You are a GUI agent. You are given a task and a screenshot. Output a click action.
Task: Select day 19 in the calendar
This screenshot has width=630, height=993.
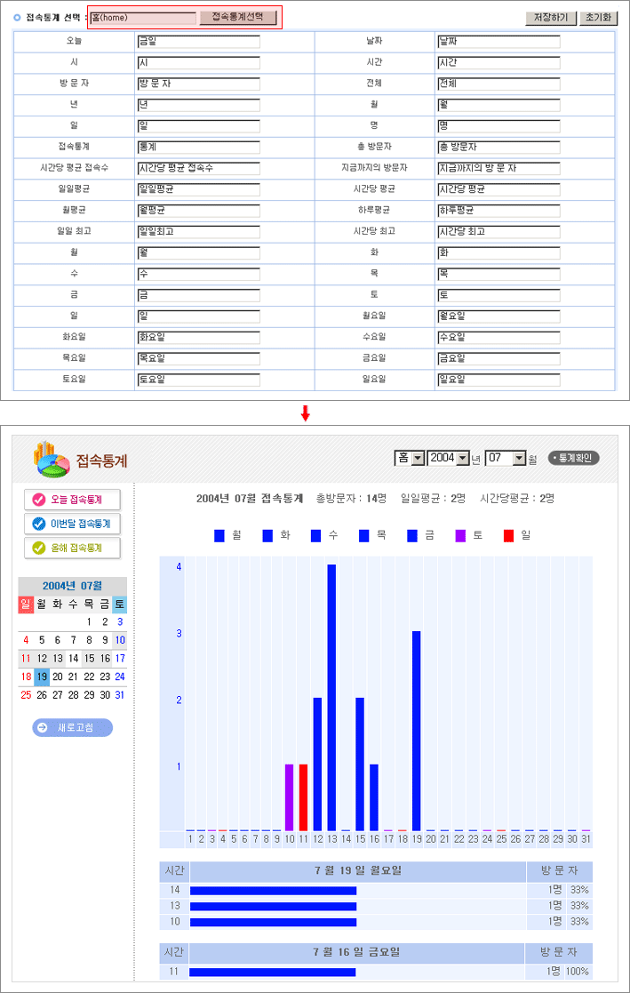[x=42, y=677]
